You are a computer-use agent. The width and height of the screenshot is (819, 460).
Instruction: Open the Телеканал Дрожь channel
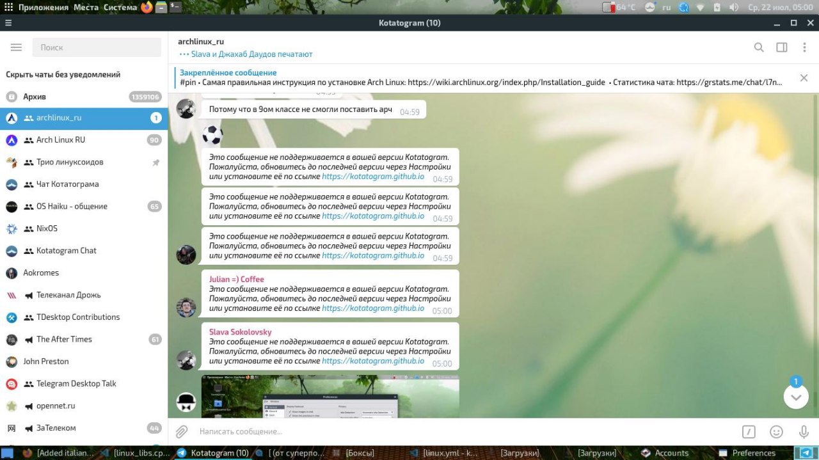(84, 295)
